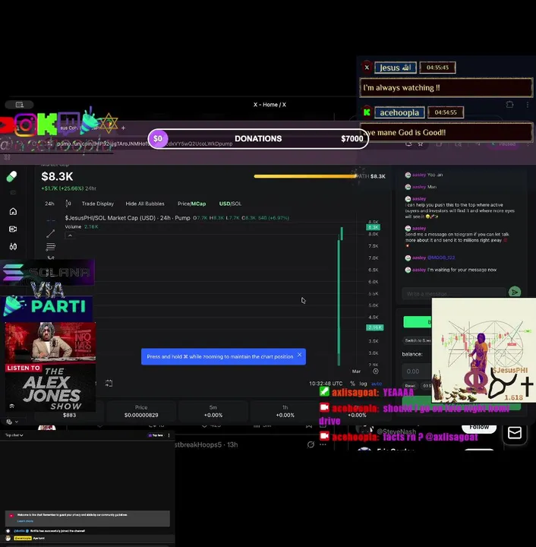Viewport: 536px width, 547px height.
Task: Click the green buy button
Action: pyautogui.click(x=417, y=322)
